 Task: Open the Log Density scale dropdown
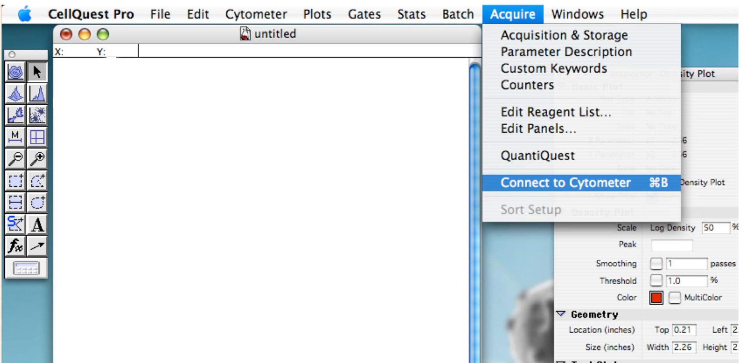coord(672,228)
